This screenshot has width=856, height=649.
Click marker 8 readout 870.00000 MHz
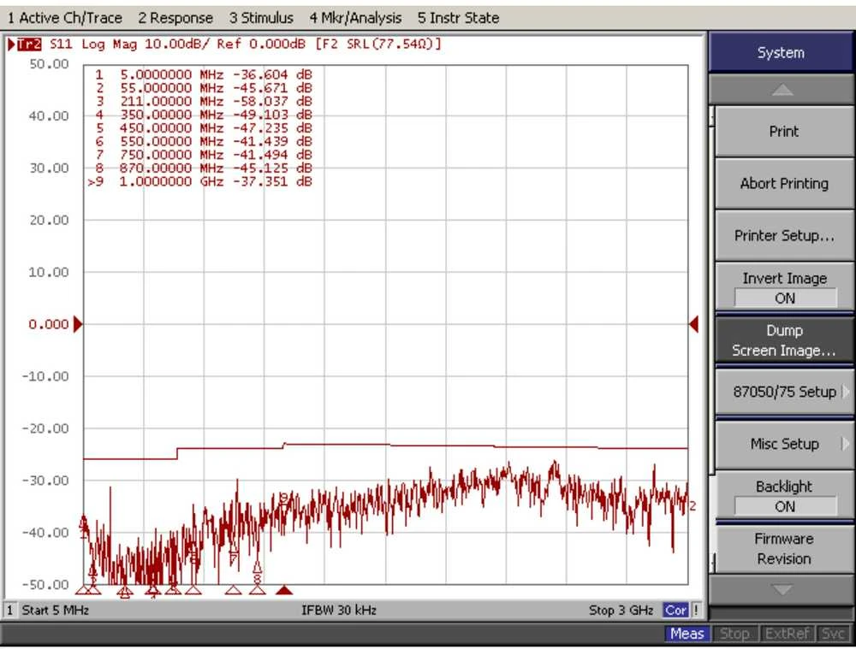(x=203, y=168)
